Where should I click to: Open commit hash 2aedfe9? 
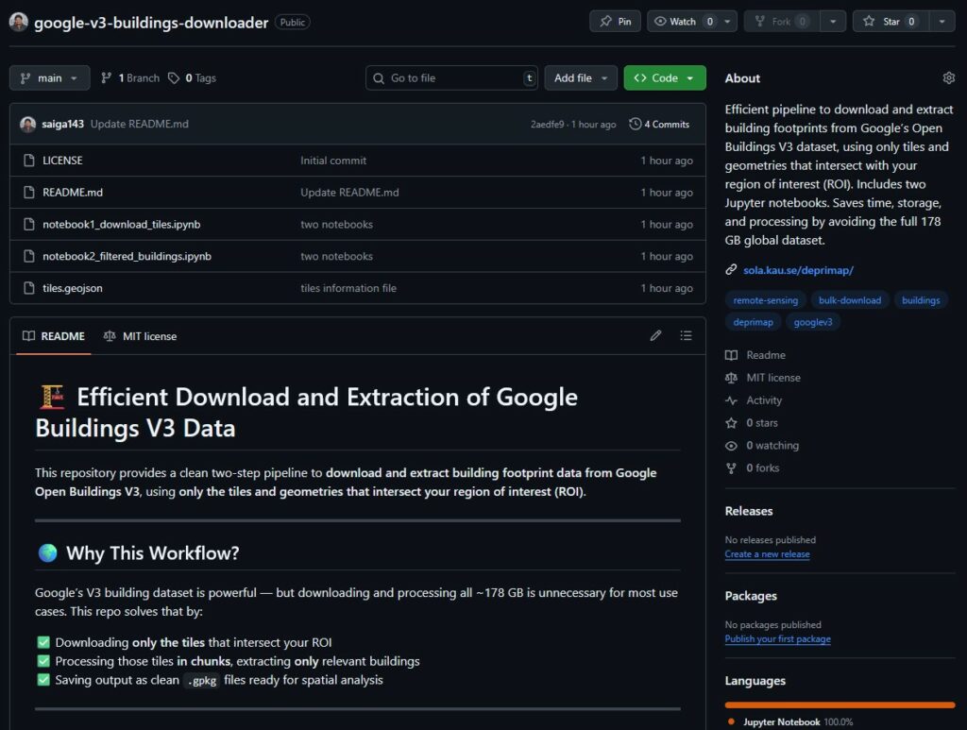click(x=547, y=125)
